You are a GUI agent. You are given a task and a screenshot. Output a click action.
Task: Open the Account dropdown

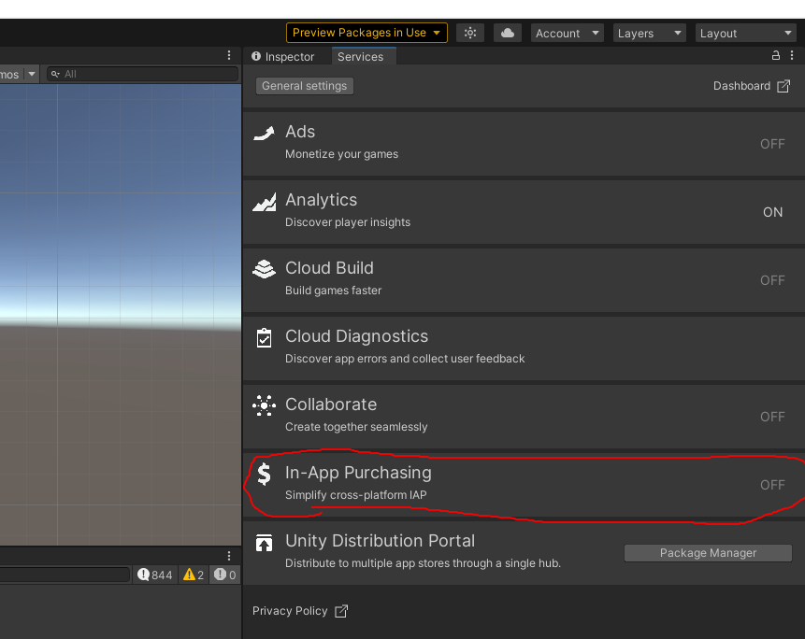click(x=567, y=34)
